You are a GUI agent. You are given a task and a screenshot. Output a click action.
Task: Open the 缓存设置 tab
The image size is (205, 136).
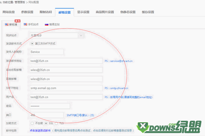[148, 12]
